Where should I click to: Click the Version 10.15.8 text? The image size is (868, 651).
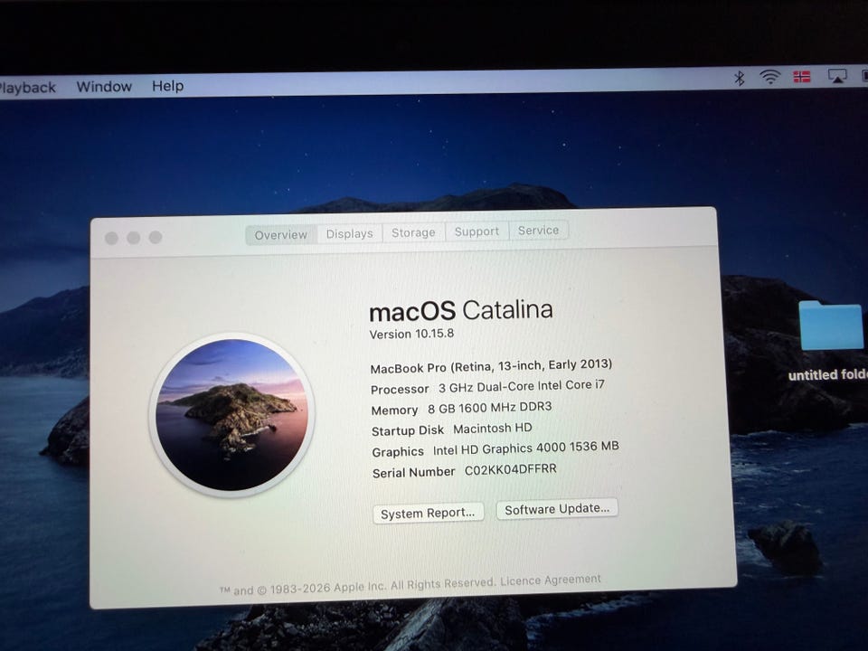click(x=411, y=334)
